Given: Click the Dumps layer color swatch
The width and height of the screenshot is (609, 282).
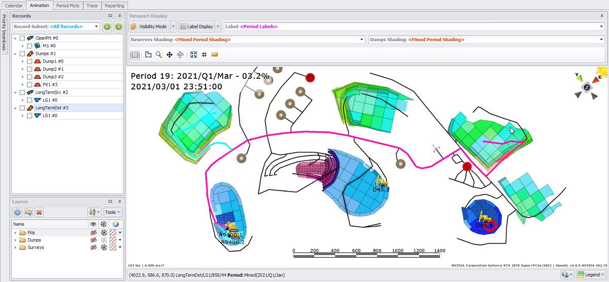Looking at the screenshot, I should [x=113, y=240].
